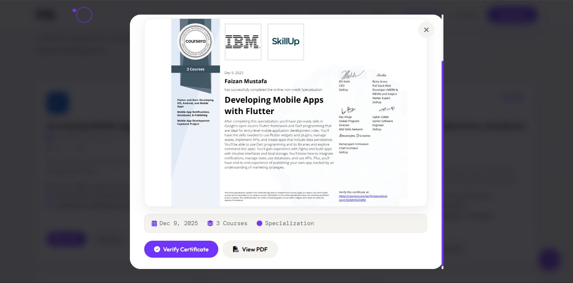Click the Coursera seal on the certificate
This screenshot has height=283, width=573.
(195, 41)
